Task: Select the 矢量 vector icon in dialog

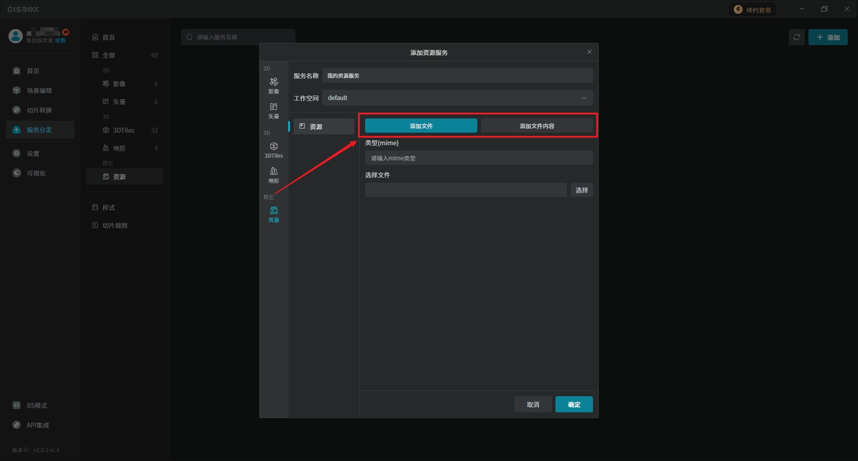Action: point(273,110)
